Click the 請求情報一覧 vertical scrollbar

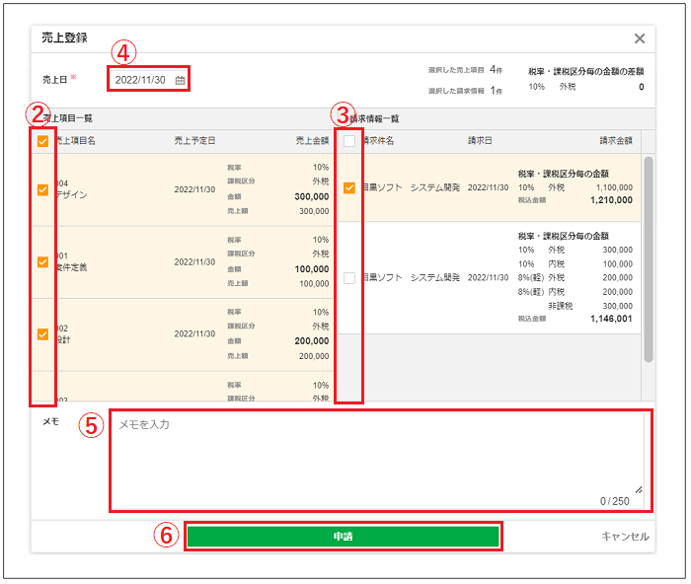point(649,256)
